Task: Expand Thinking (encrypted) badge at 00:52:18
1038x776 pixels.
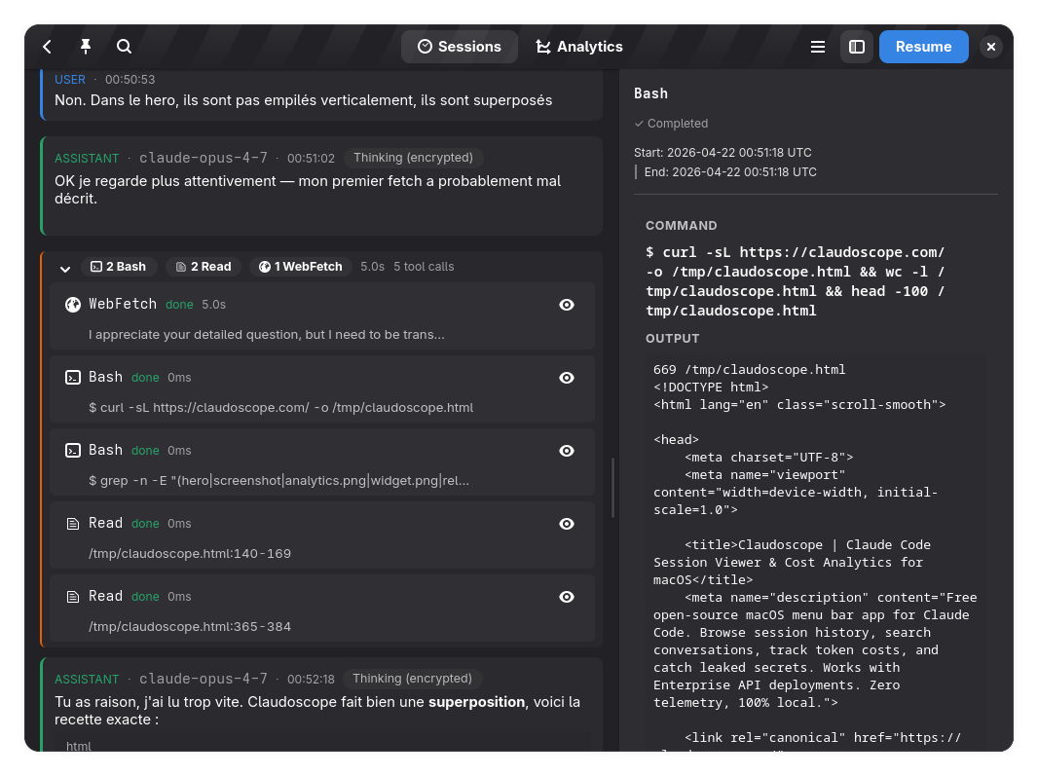Action: click(413, 679)
